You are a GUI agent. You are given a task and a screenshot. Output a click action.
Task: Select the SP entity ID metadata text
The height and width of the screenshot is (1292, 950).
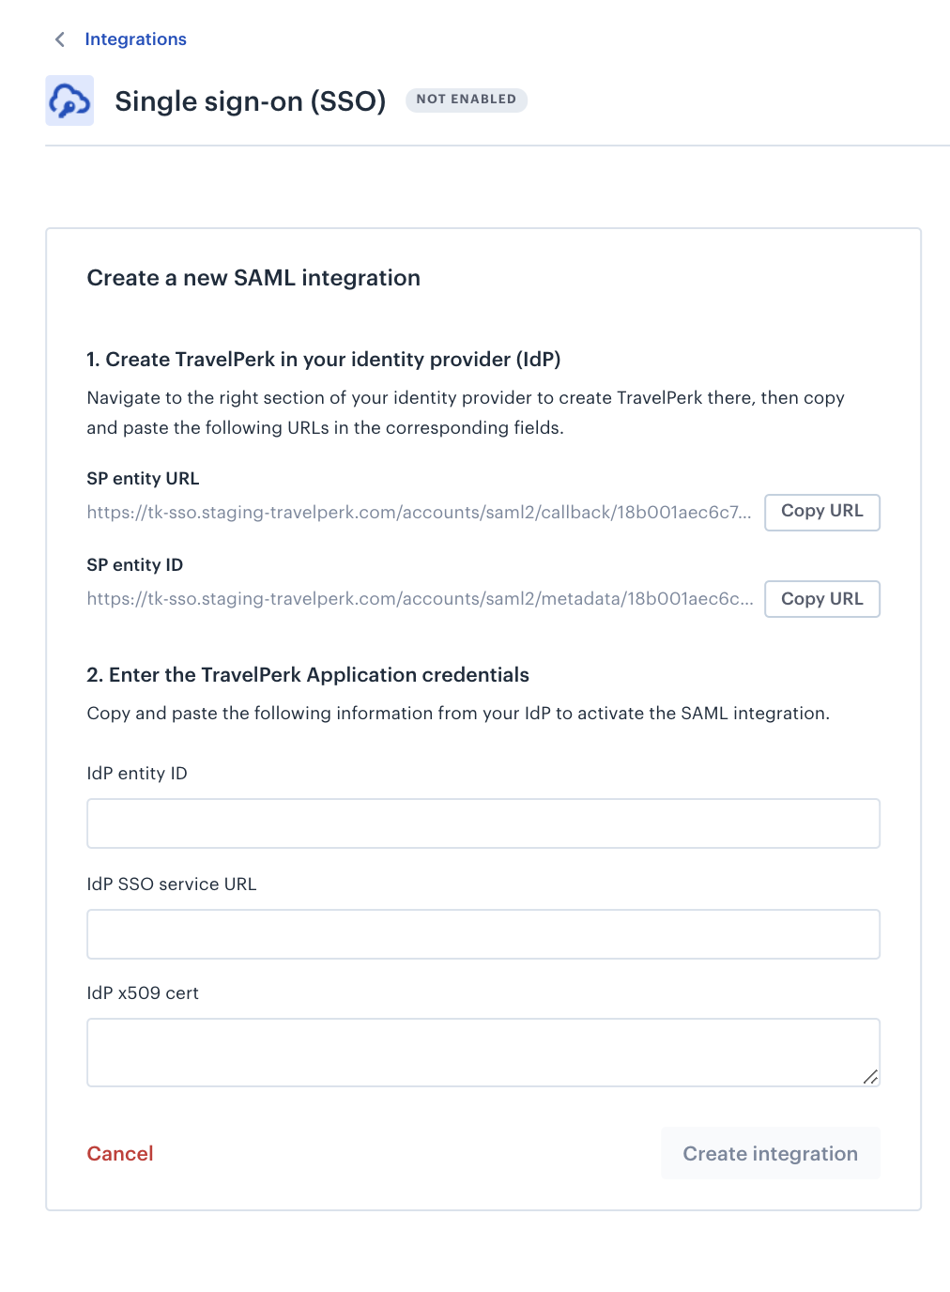click(421, 599)
